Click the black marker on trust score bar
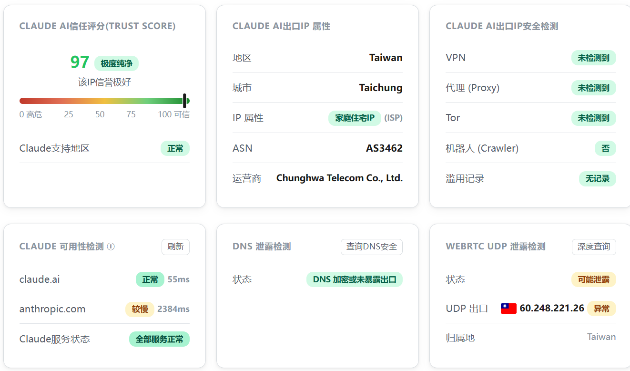This screenshot has width=630, height=371. 184,101
